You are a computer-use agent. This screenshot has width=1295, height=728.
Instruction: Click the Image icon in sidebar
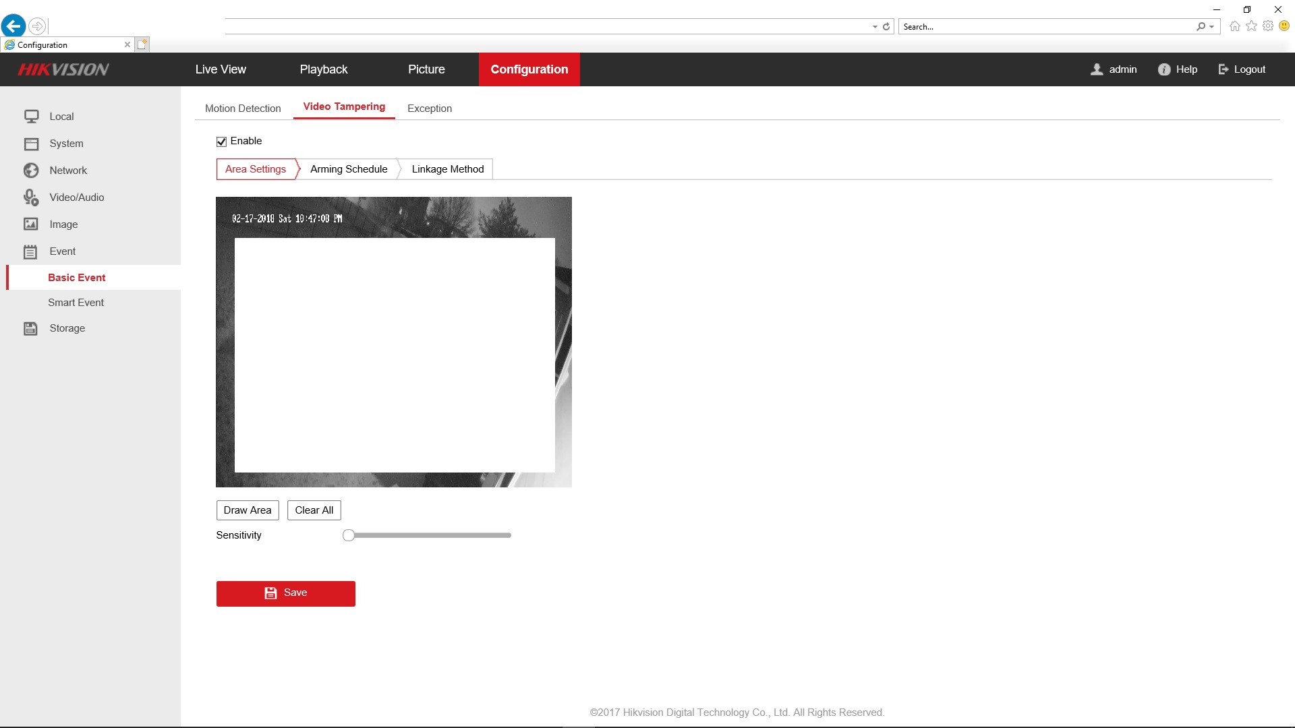(31, 224)
